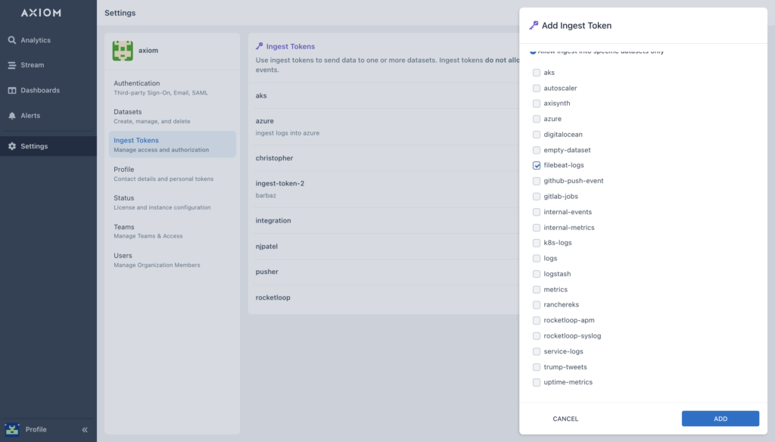Open the pusher ingest token
Viewport: 775px width, 442px height.
[387, 272]
